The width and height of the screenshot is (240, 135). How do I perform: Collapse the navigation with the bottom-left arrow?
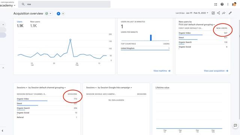pos(3,131)
